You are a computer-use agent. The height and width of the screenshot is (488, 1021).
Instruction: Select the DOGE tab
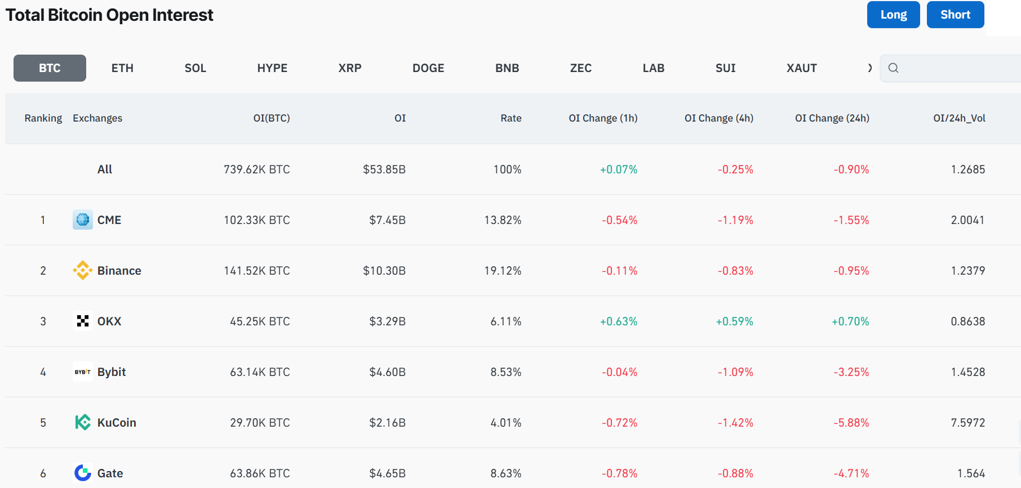click(x=428, y=68)
